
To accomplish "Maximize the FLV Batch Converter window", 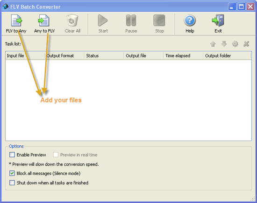I will point(241,7).
